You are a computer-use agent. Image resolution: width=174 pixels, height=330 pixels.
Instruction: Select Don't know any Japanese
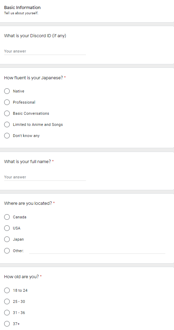pyautogui.click(x=7, y=136)
